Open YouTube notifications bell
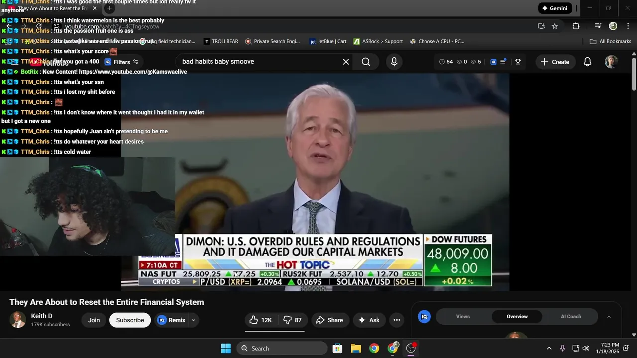637x358 pixels. 587,62
